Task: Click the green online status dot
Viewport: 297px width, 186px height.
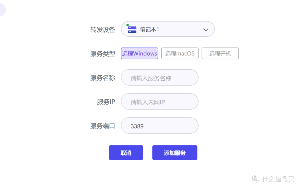Action: click(128, 24)
